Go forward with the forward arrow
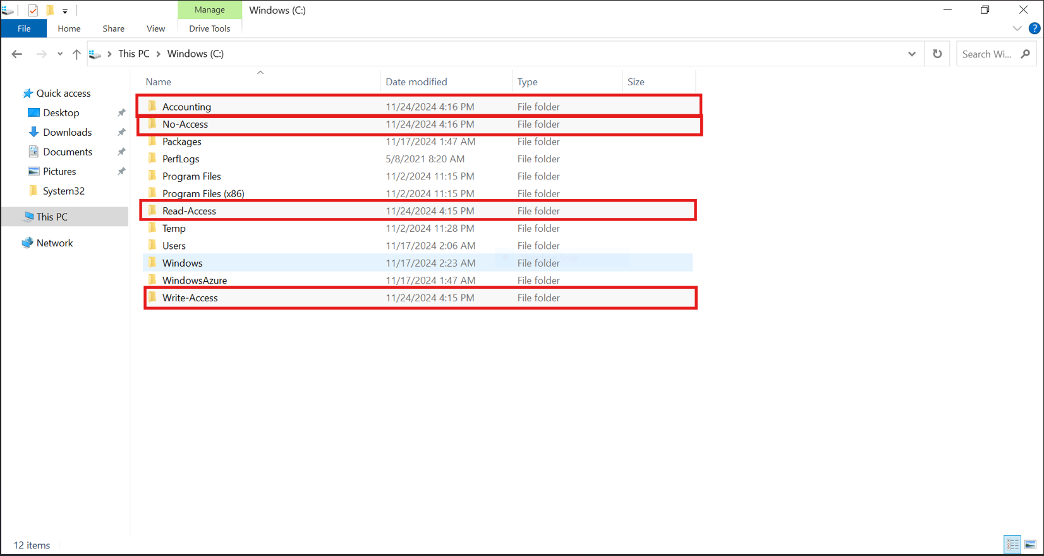 [41, 54]
